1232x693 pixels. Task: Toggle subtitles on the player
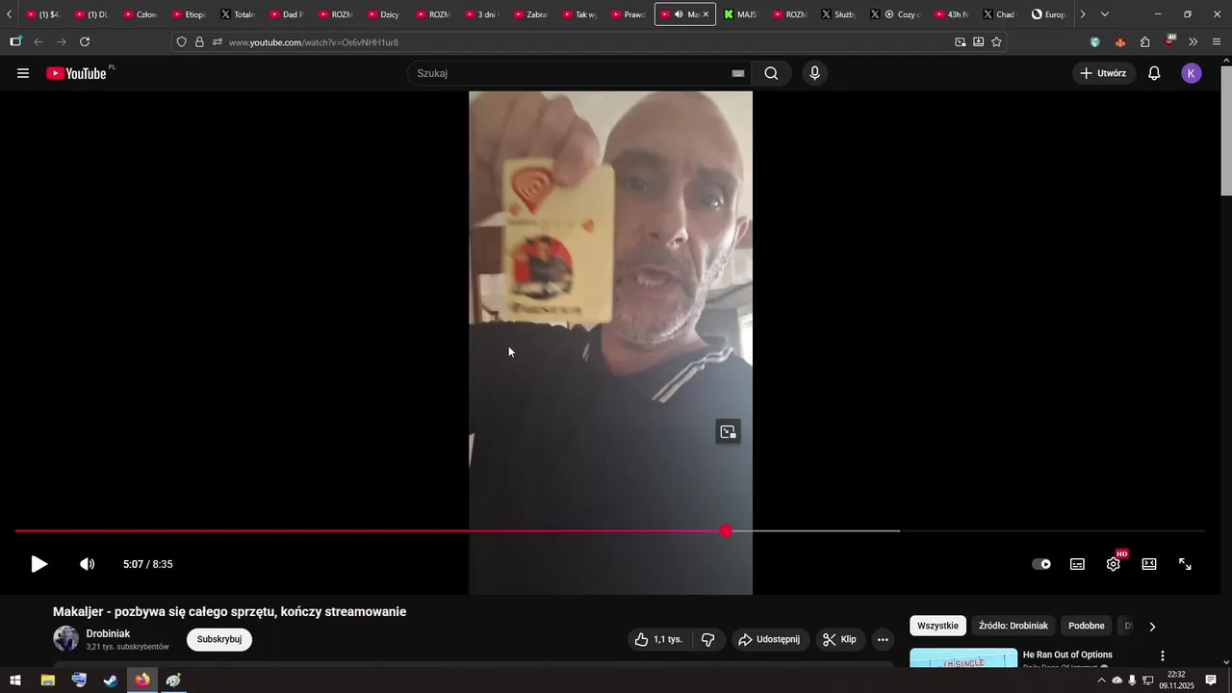click(1077, 564)
